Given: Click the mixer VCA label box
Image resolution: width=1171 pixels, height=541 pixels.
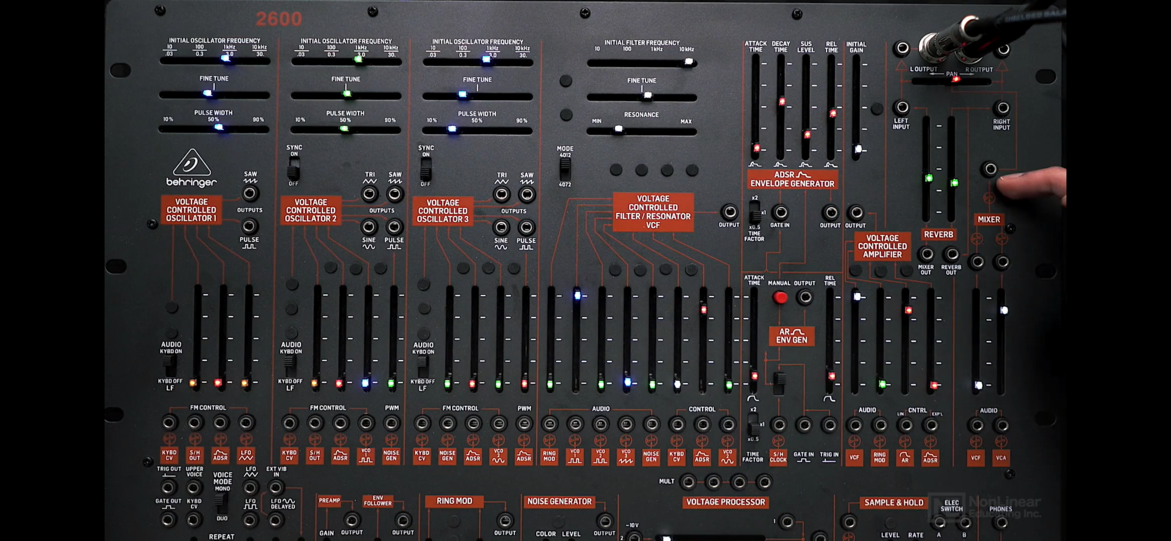Looking at the screenshot, I should tap(1001, 458).
